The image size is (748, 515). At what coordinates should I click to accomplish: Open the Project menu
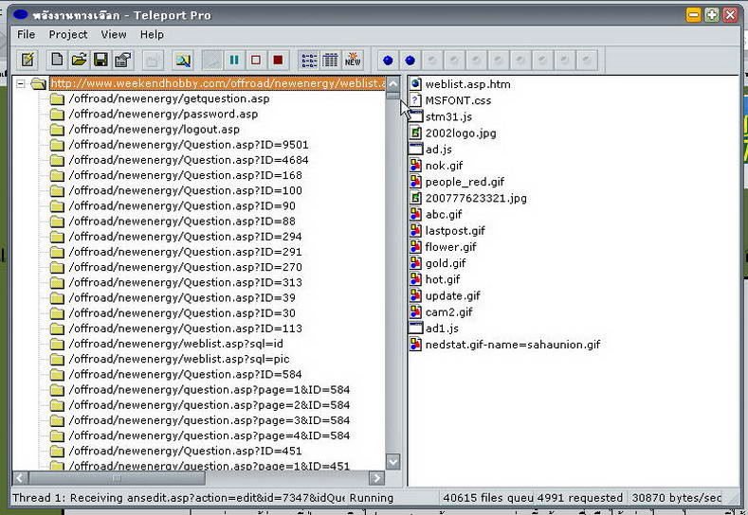(x=68, y=34)
